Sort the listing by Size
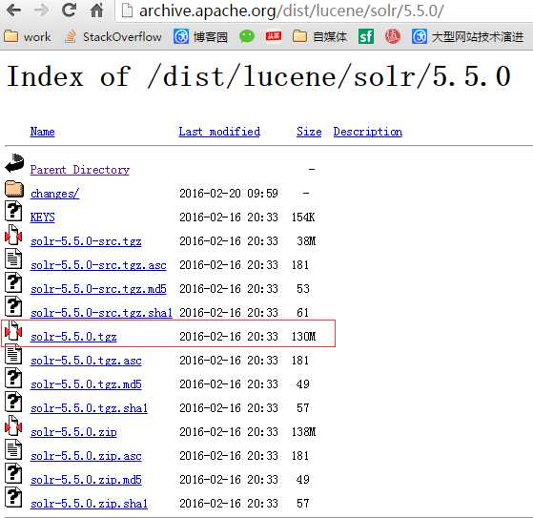 click(x=309, y=132)
